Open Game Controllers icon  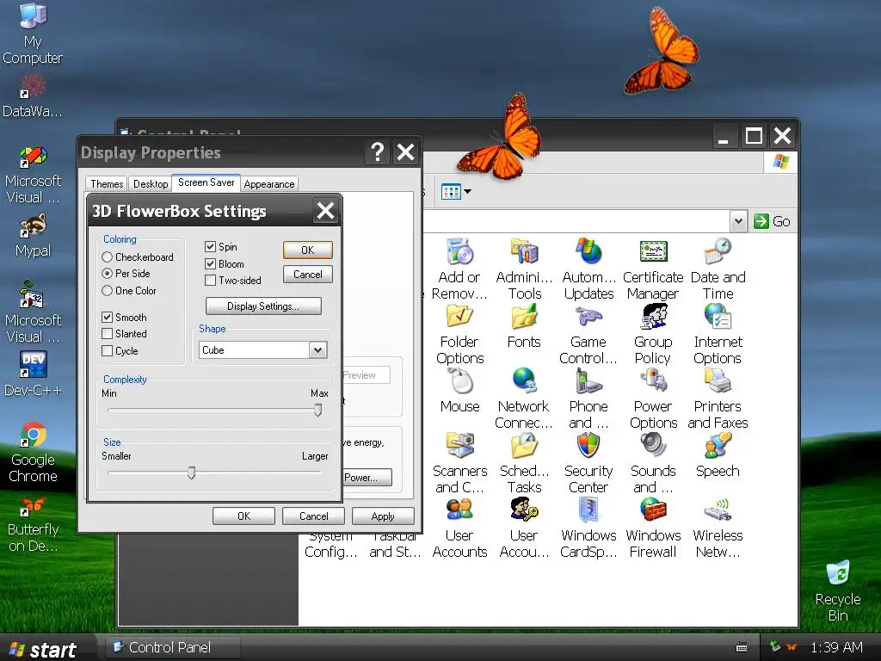coord(588,315)
